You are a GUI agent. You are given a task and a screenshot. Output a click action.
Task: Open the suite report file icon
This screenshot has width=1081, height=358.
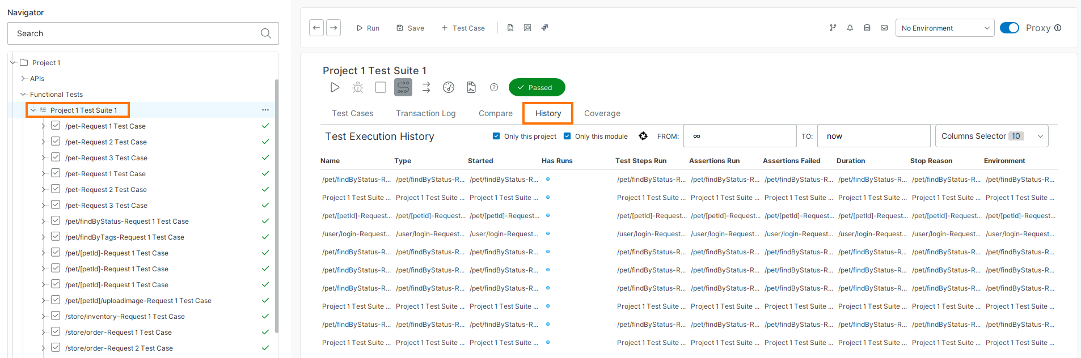click(x=471, y=87)
